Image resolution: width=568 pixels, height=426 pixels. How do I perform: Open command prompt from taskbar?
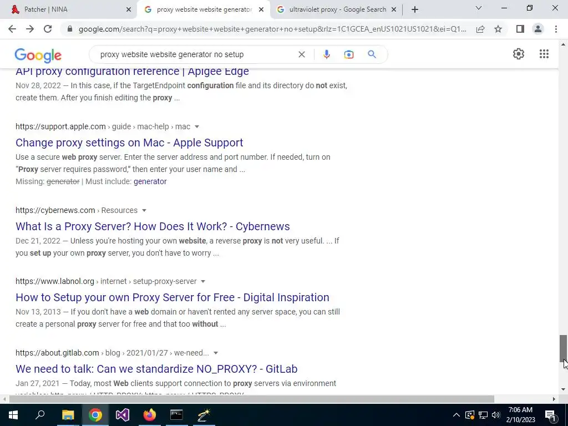[x=176, y=415]
